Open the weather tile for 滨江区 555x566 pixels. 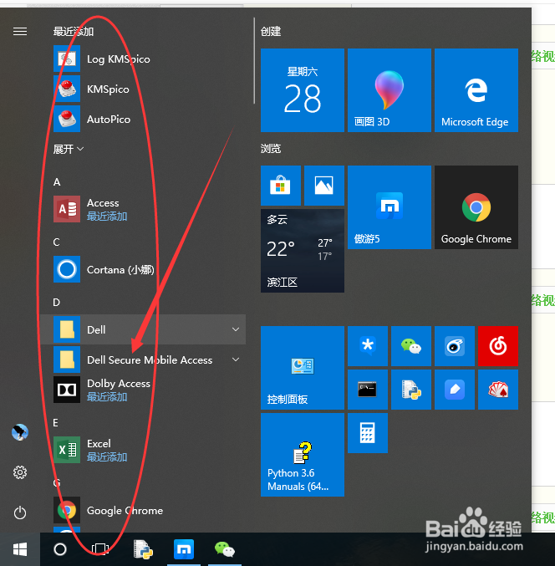click(303, 251)
